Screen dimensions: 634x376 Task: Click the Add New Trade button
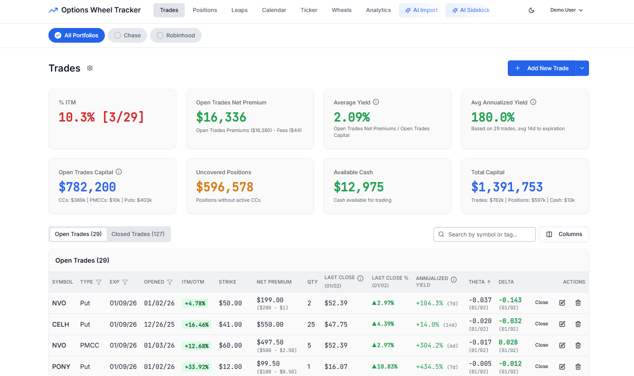coord(542,68)
